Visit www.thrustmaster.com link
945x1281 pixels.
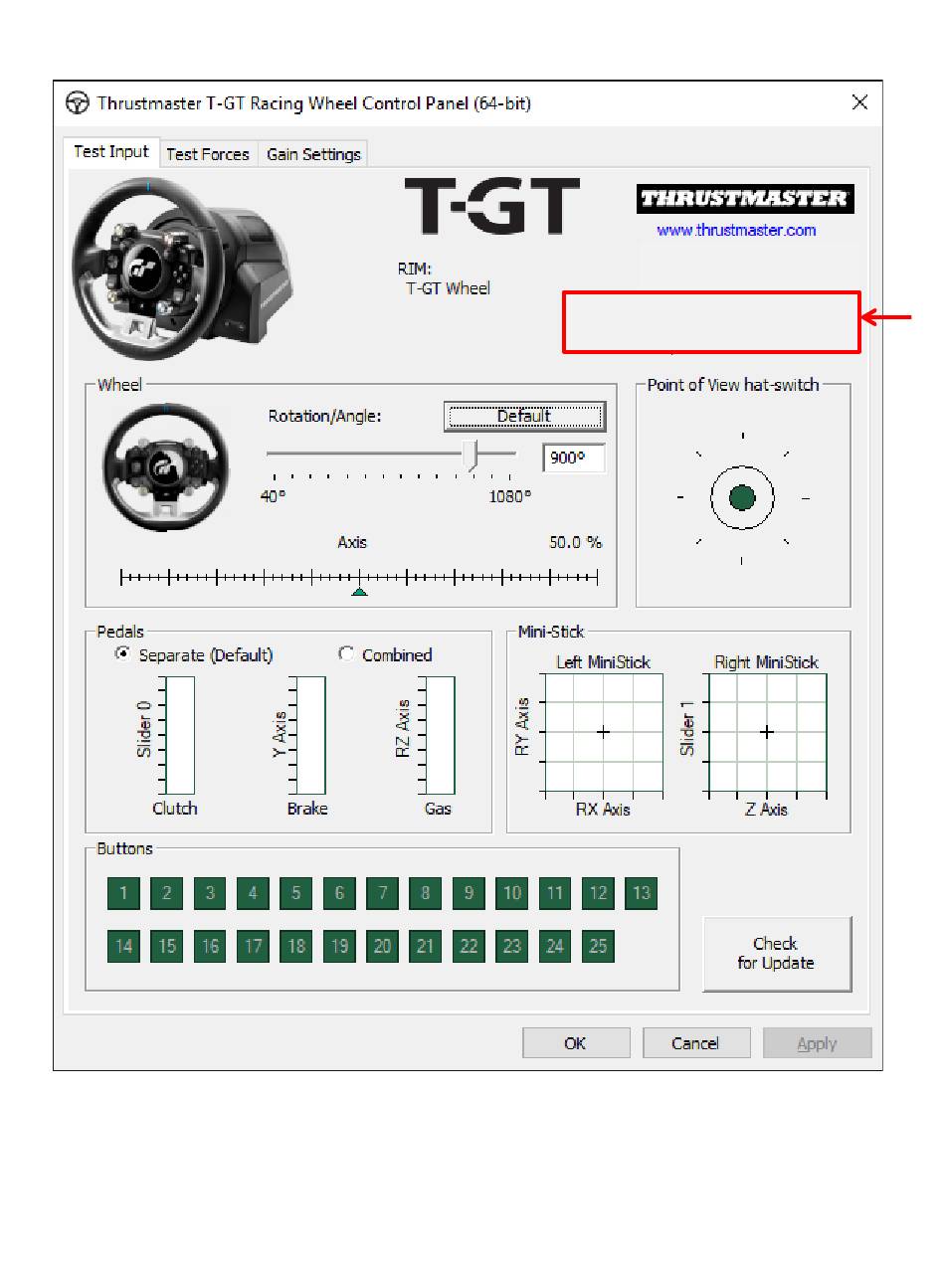pos(736,230)
